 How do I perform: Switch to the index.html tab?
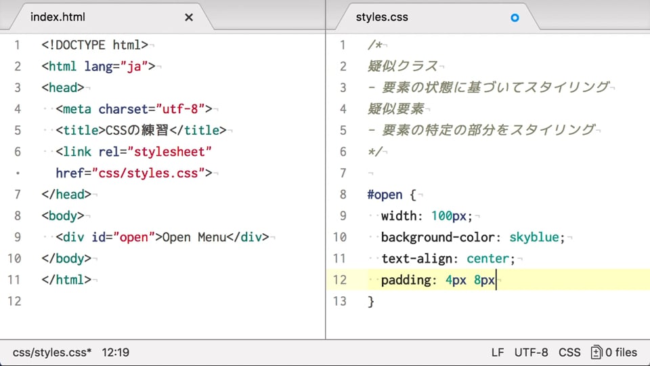point(58,17)
